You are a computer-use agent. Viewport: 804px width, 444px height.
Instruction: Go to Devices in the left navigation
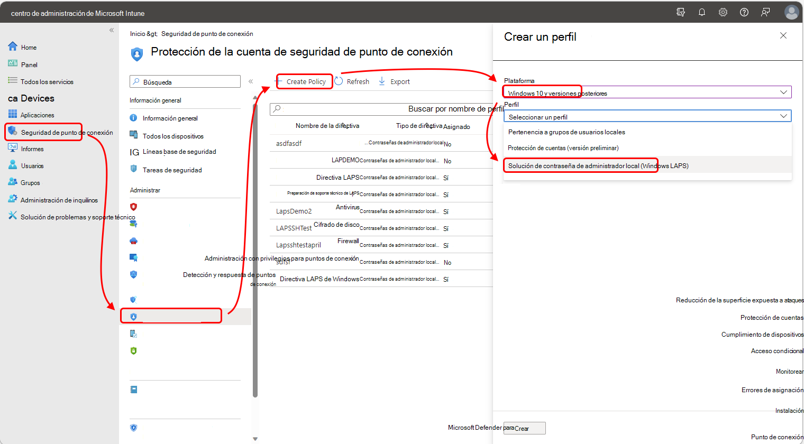click(x=31, y=98)
